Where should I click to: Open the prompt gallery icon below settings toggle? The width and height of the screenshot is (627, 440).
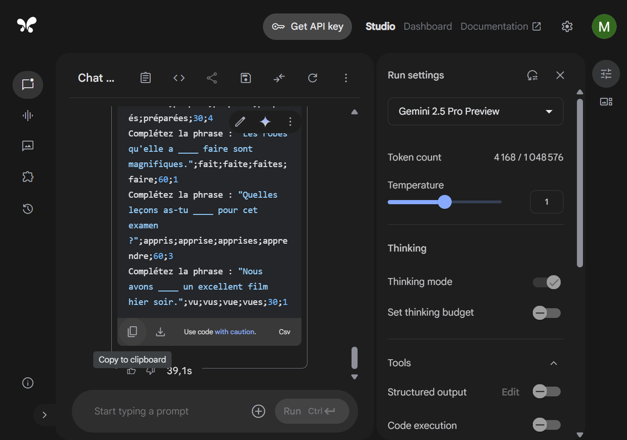606,102
